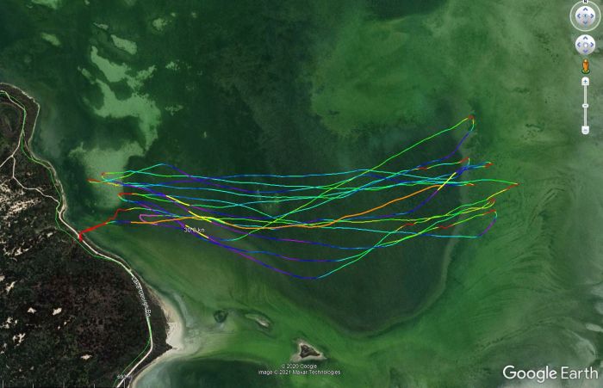Screen dimensions: 603x388
Task: Zoom out with the minus button
Action: (x=585, y=130)
